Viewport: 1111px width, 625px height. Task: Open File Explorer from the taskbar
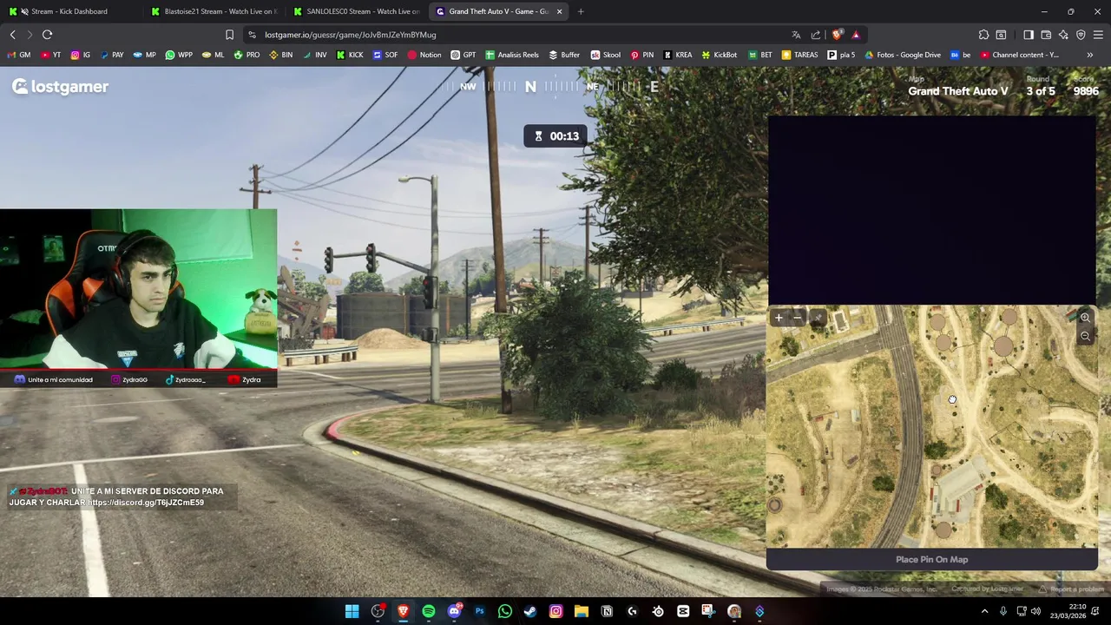click(582, 611)
